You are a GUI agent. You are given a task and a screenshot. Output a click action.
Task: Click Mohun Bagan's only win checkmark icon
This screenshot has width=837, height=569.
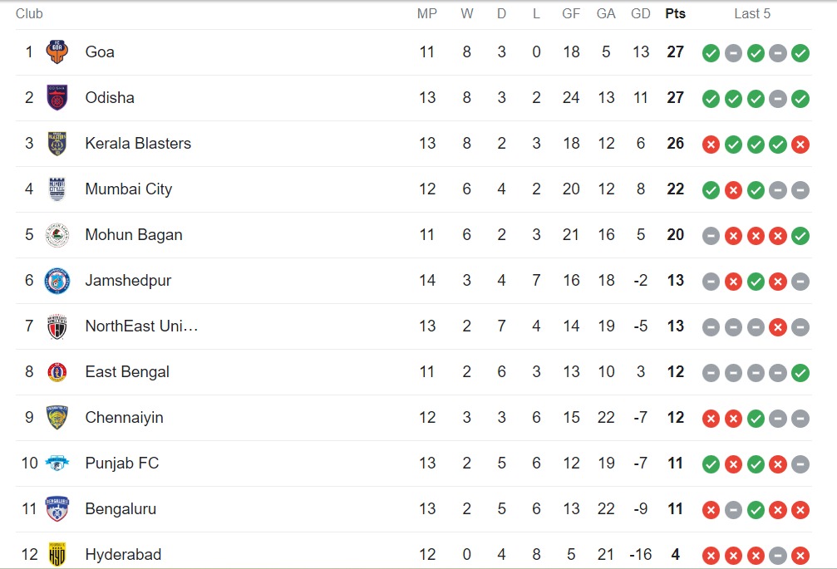click(x=800, y=236)
